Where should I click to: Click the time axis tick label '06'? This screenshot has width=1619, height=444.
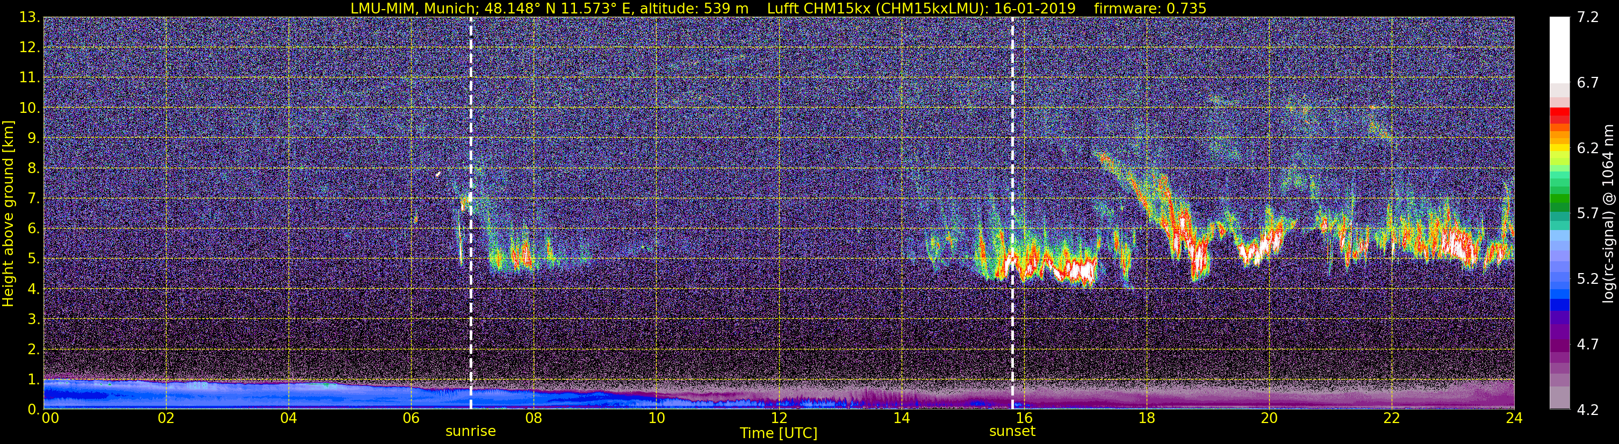click(411, 419)
